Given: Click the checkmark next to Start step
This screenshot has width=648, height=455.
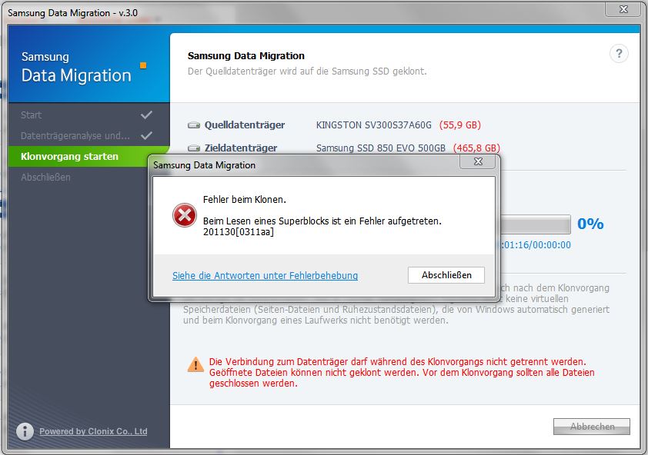Looking at the screenshot, I should [x=146, y=115].
